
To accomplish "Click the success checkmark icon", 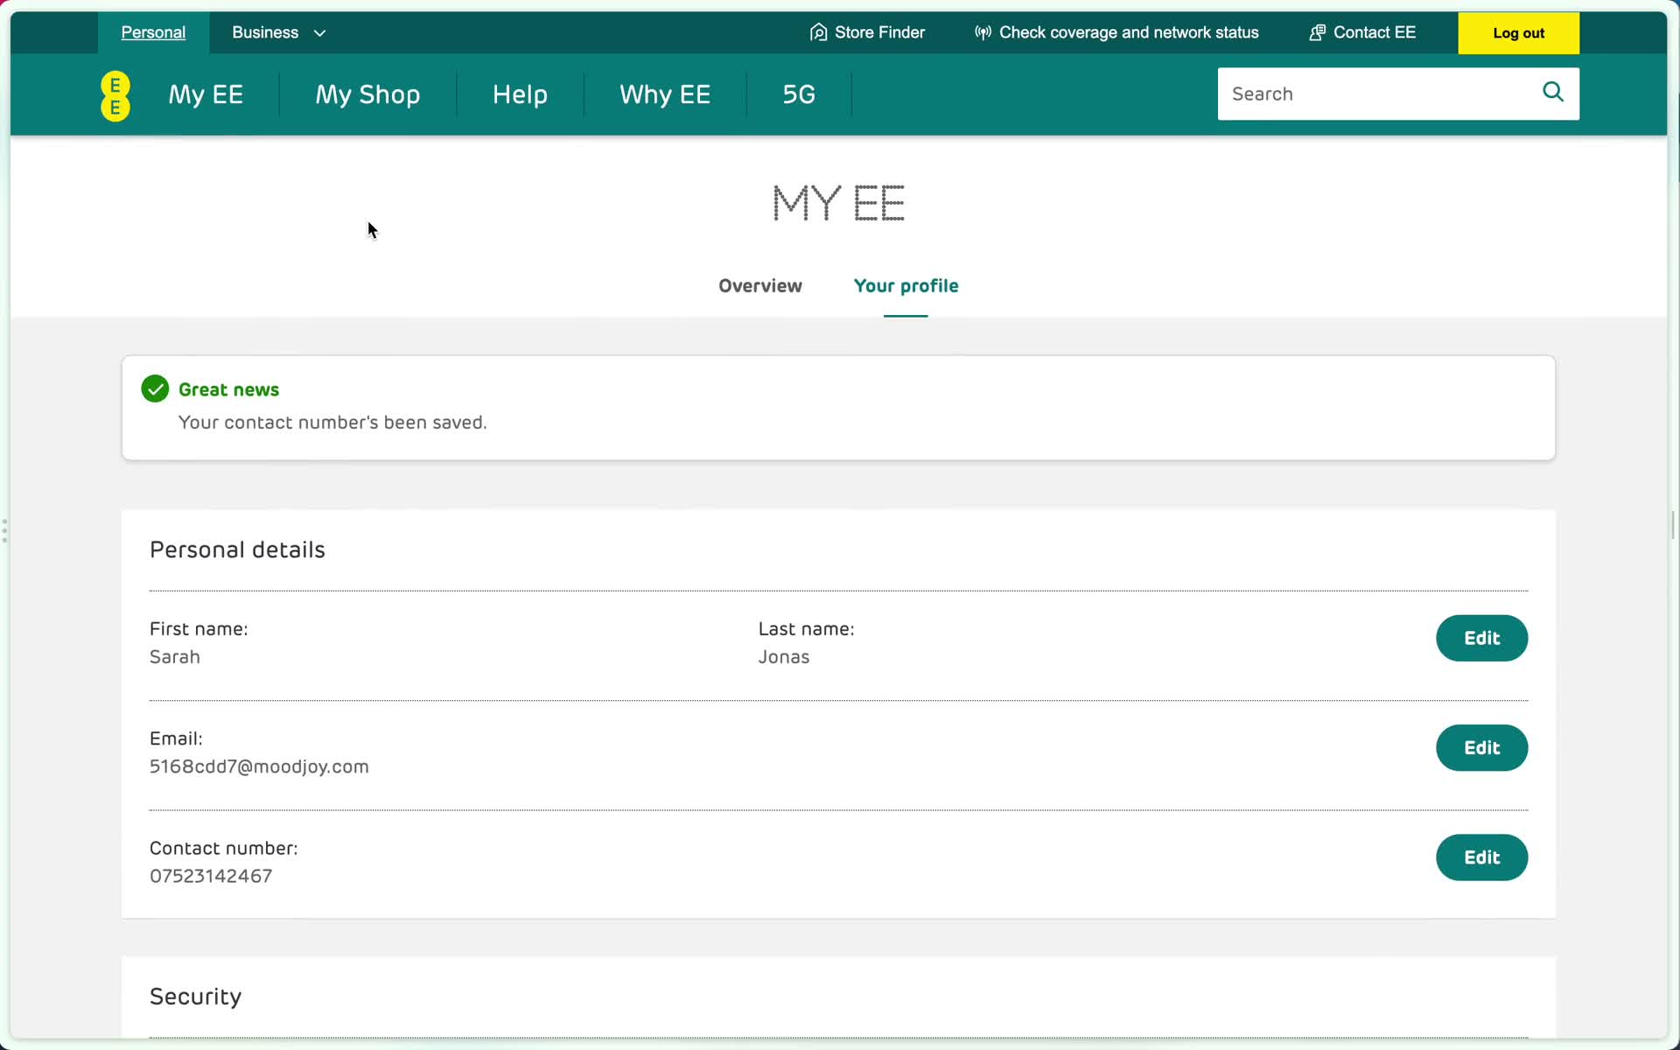I will [x=155, y=388].
